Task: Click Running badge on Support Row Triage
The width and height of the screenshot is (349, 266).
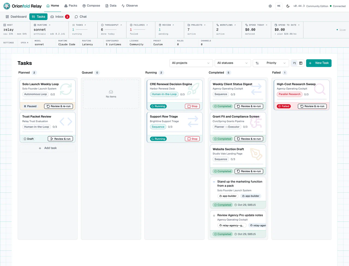Action: pyautogui.click(x=158, y=139)
